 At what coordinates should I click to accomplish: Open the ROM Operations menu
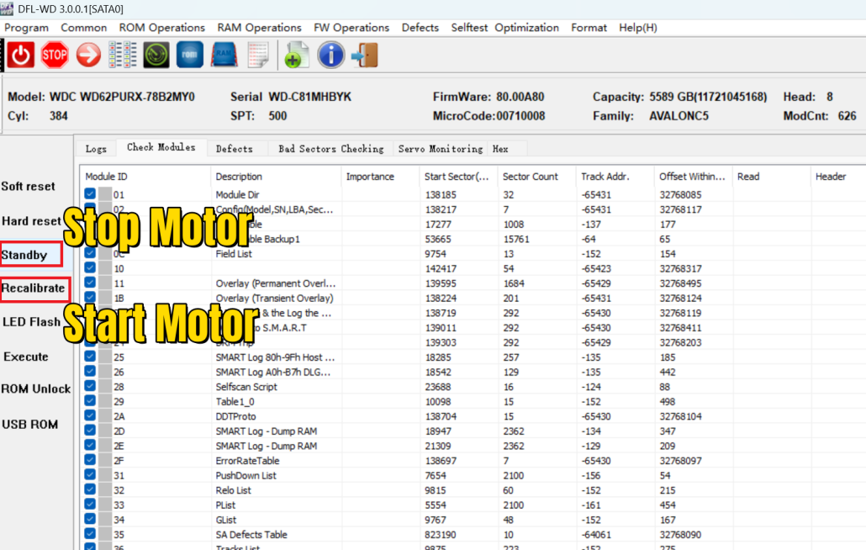161,28
